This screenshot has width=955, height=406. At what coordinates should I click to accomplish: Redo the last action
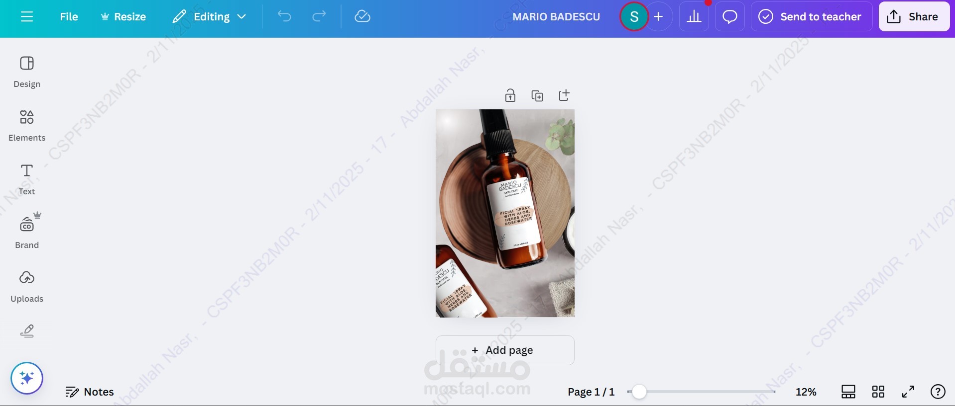pos(319,17)
